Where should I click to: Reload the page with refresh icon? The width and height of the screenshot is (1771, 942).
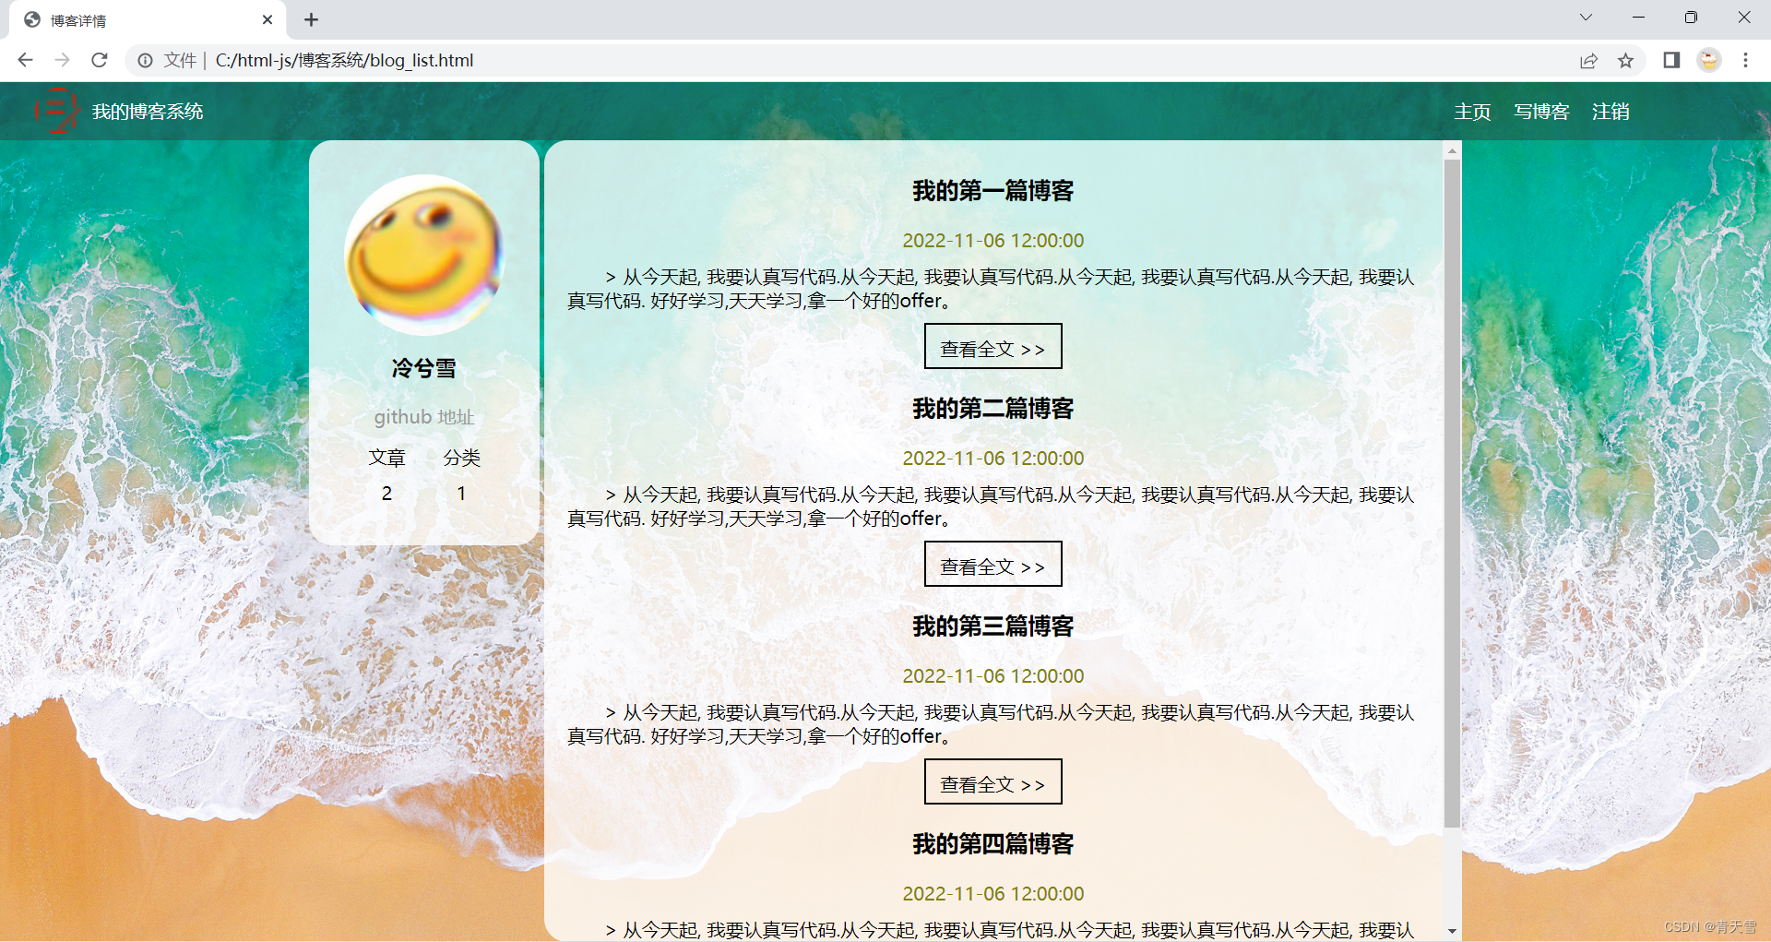coord(100,60)
